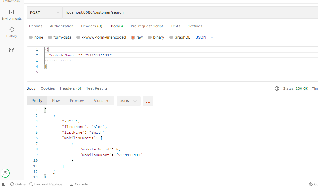Screen dimensions: 318x186
Task: Select the none body type
Action: point(36,37)
